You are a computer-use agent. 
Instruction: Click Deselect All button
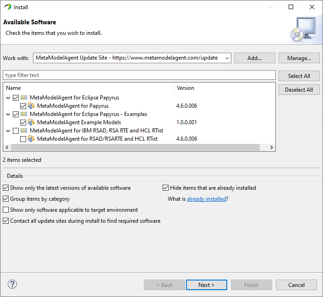pos(299,90)
